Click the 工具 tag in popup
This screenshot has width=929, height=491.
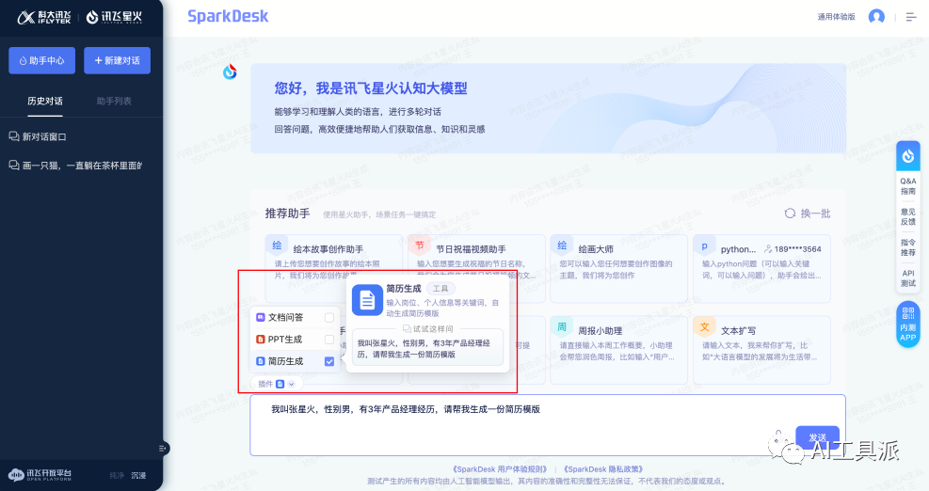pos(440,289)
